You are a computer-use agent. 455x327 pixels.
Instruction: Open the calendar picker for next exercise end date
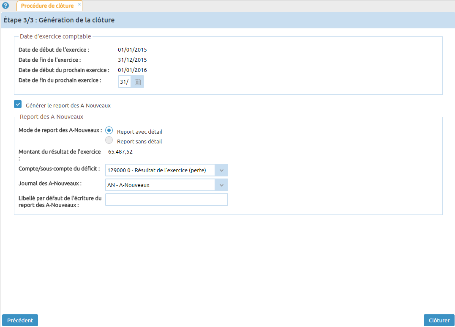click(x=137, y=81)
